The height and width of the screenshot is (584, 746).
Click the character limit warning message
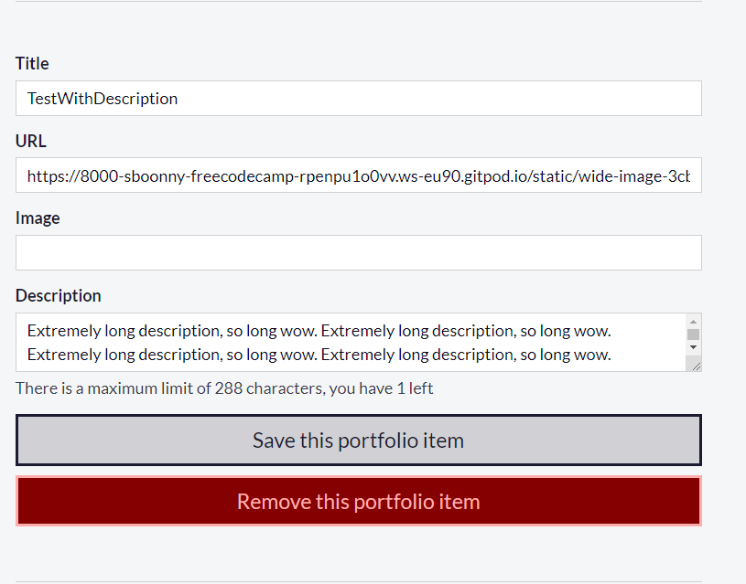[223, 388]
